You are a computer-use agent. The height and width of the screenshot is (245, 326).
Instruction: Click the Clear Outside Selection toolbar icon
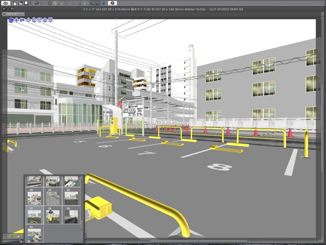pos(55,4)
